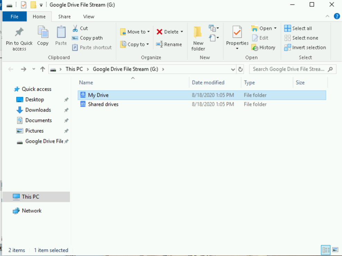Sort by Type column header
Screen dimensions: 342x256
click(x=249, y=82)
